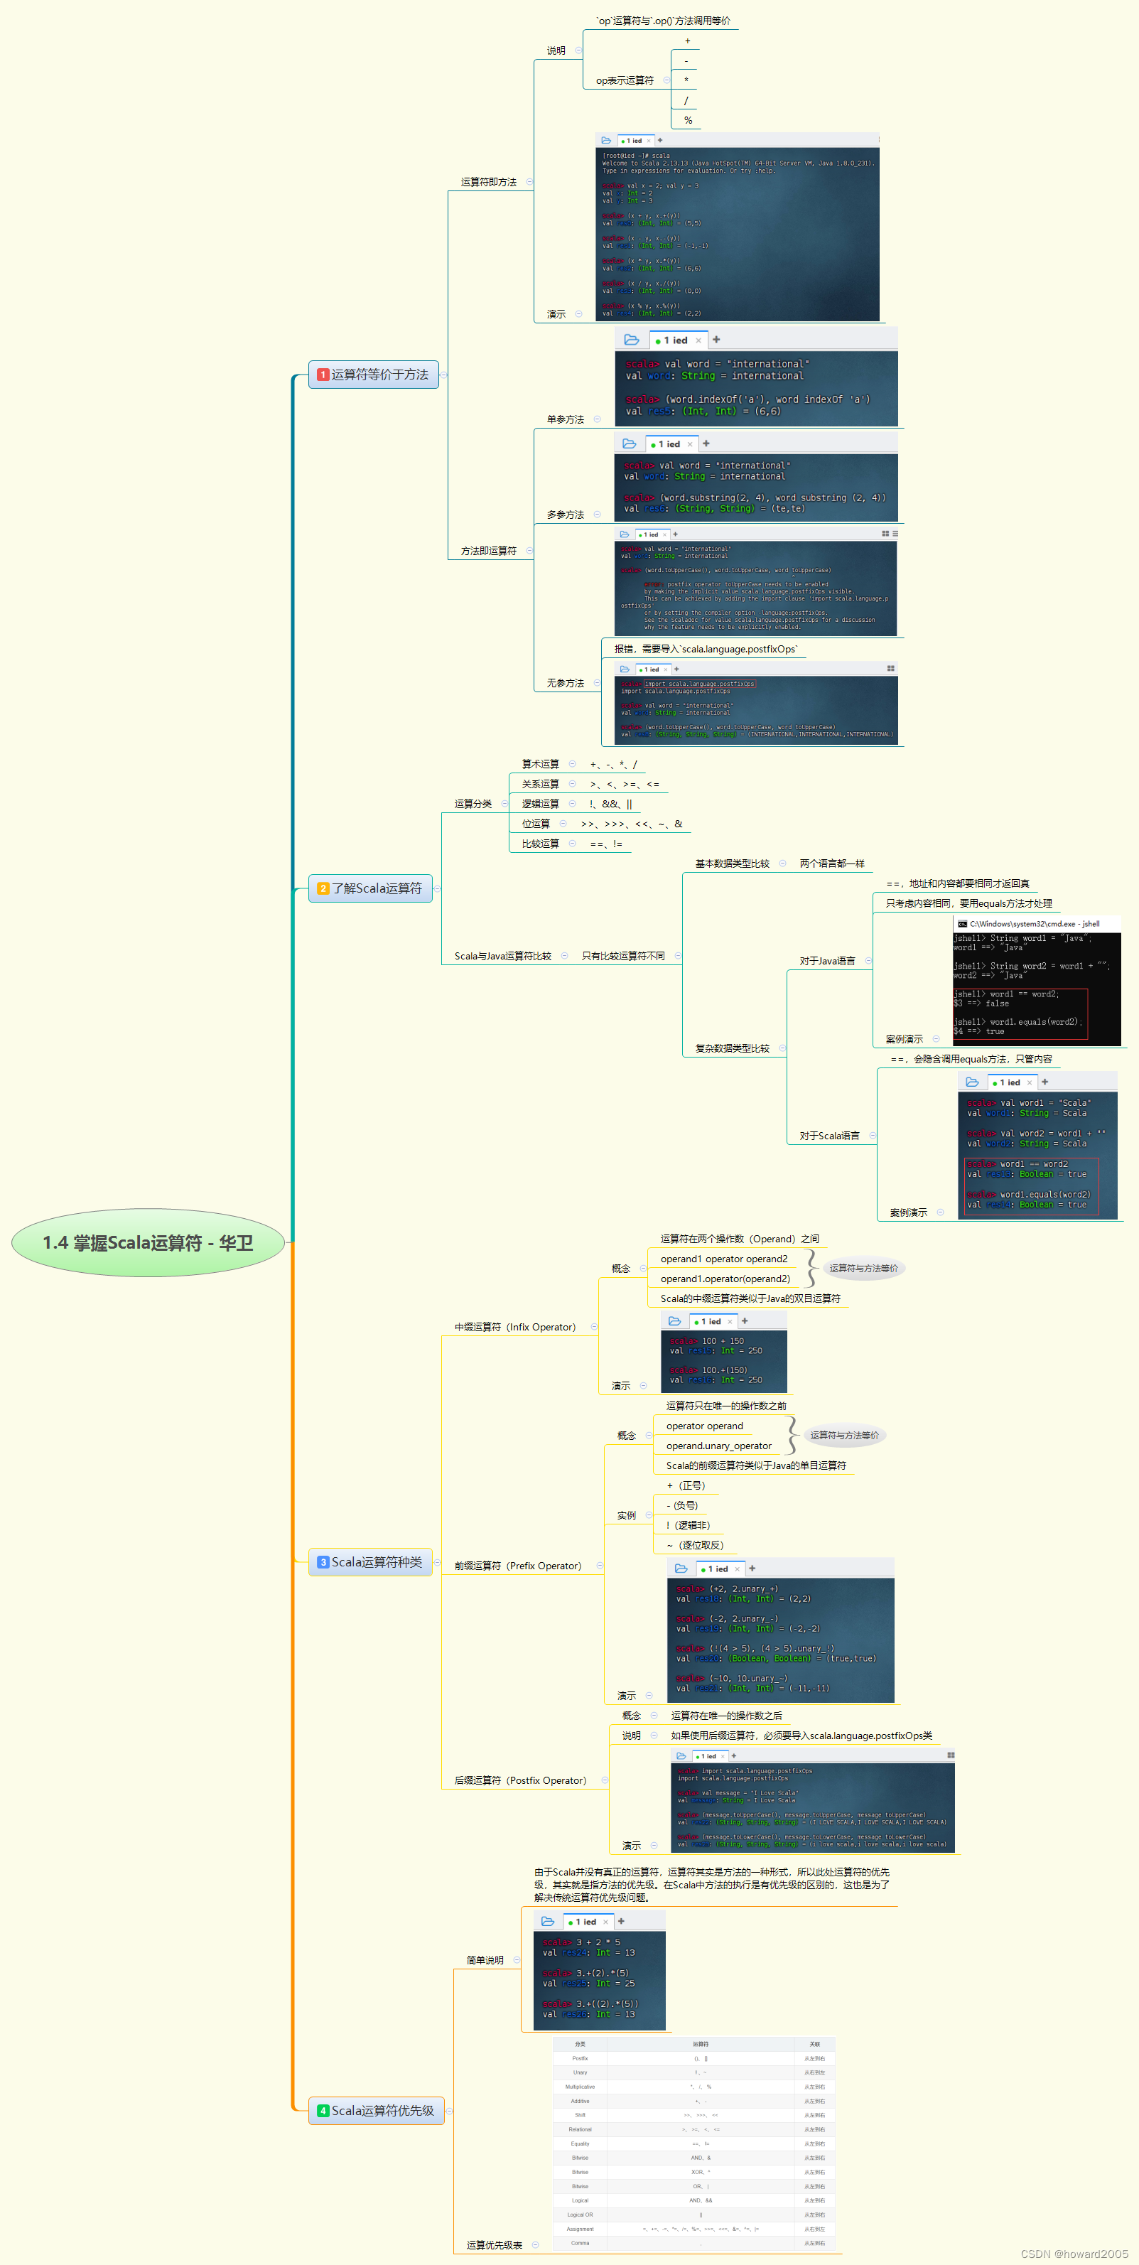
Task: Collapse the 单参方法 node
Action: point(597,419)
